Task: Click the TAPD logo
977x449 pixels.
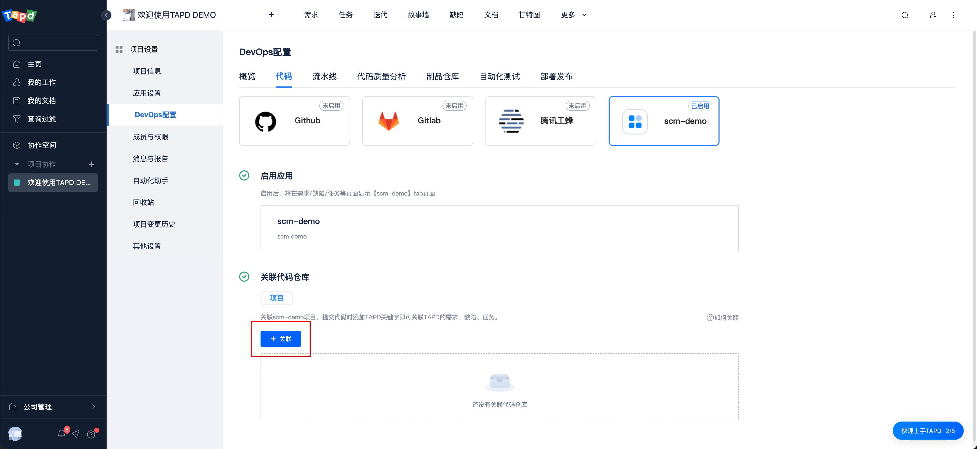Action: (19, 16)
